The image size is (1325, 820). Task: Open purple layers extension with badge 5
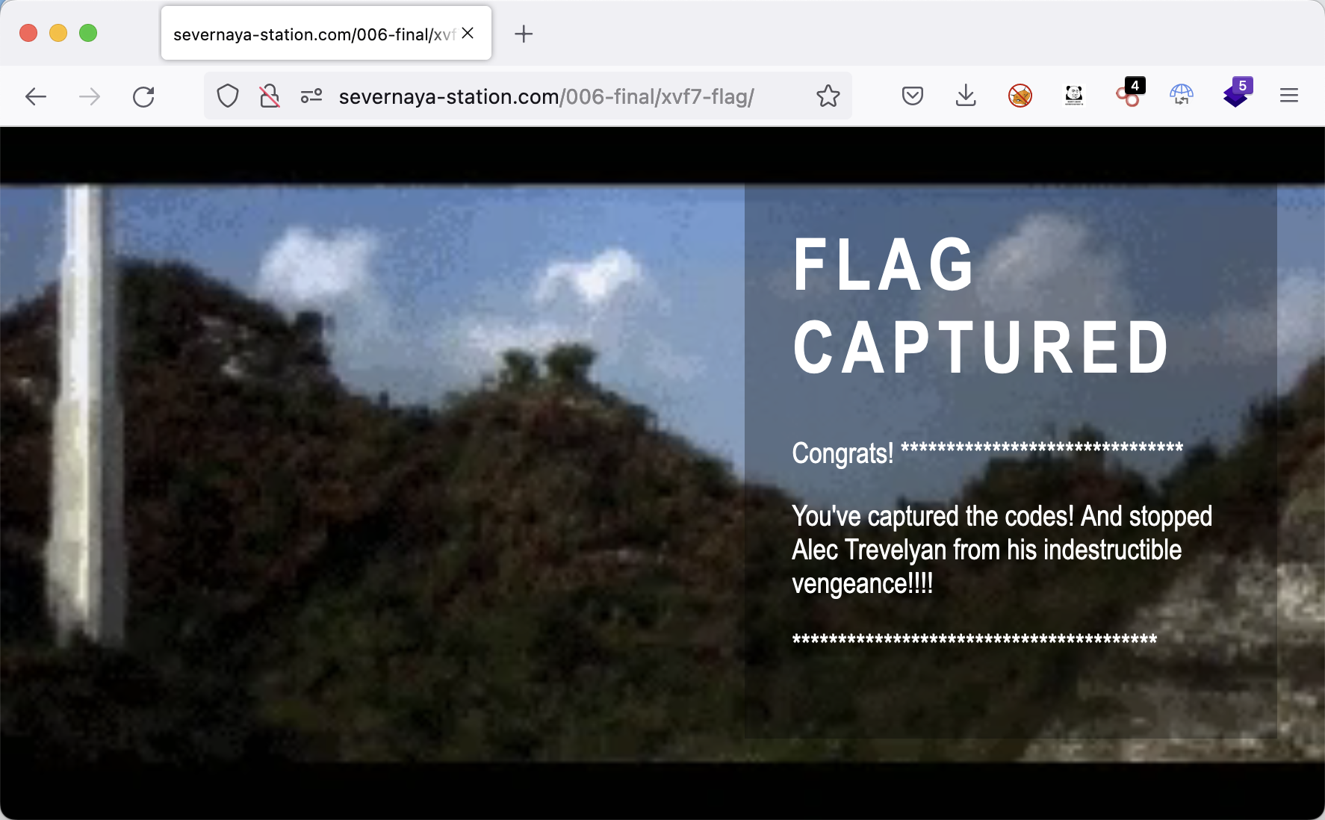(1235, 96)
